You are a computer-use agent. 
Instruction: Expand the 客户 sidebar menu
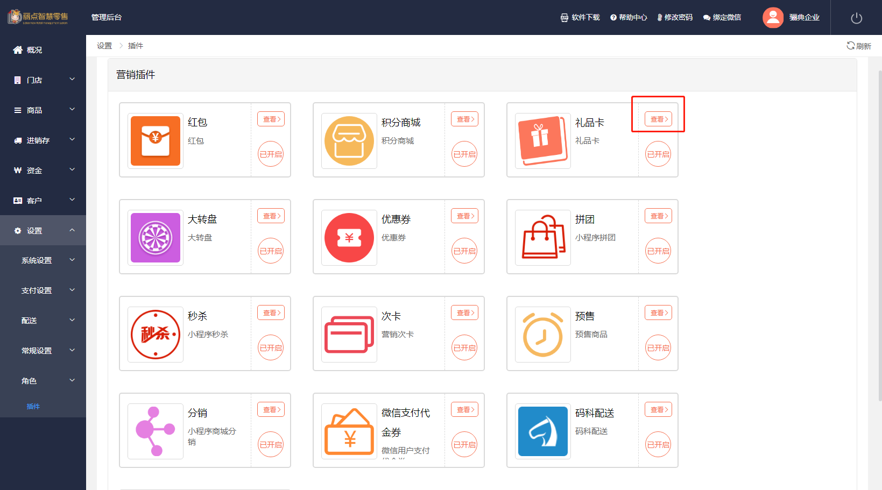point(43,201)
